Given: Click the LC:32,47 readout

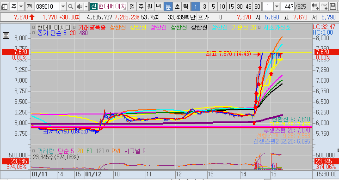Looking at the screenshot, I should [324, 27].
